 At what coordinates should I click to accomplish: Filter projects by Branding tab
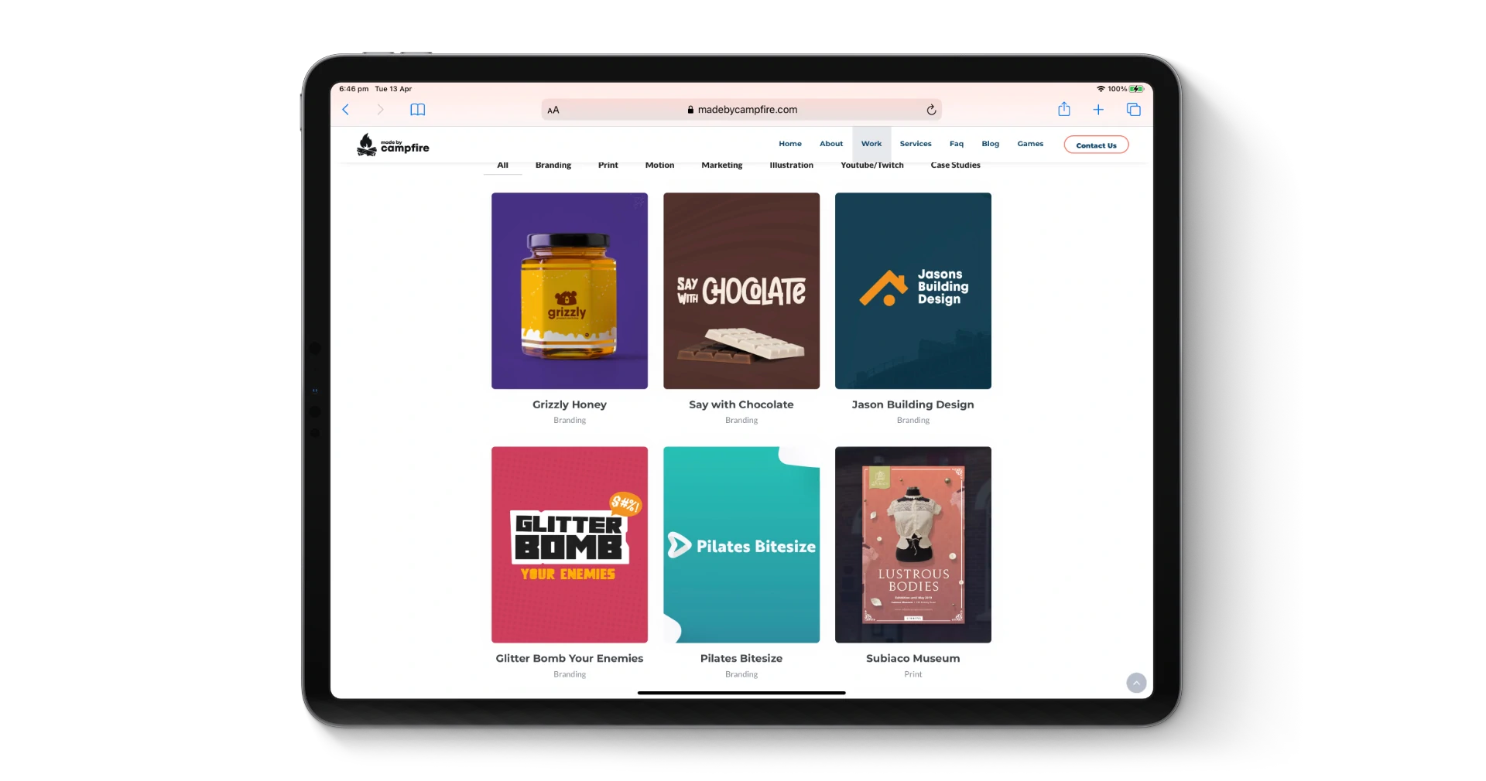tap(553, 165)
